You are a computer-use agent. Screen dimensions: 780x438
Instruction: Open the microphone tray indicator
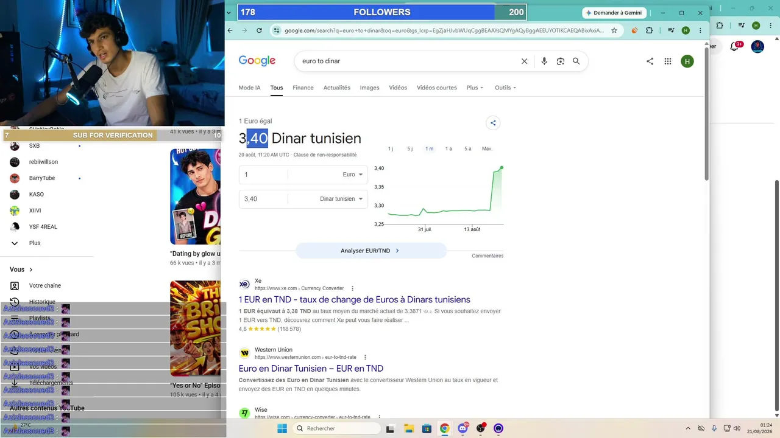coord(714,428)
